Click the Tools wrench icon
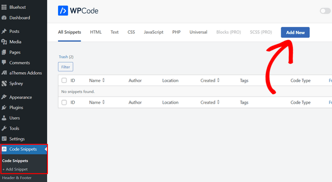Image resolution: width=332 pixels, height=182 pixels. (x=4, y=128)
